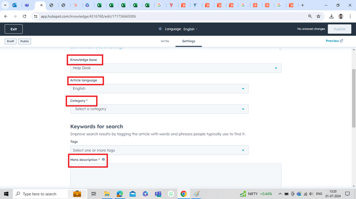Open a new browser tab with plus
The height and width of the screenshot is (199, 356).
click(302, 5)
